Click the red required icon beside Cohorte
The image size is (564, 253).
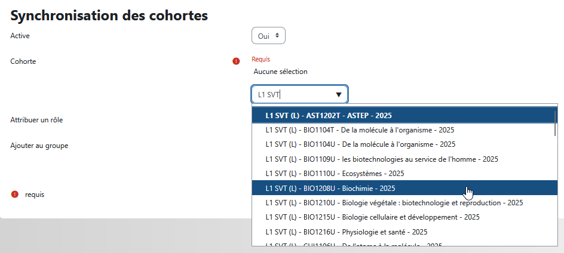pos(236,61)
